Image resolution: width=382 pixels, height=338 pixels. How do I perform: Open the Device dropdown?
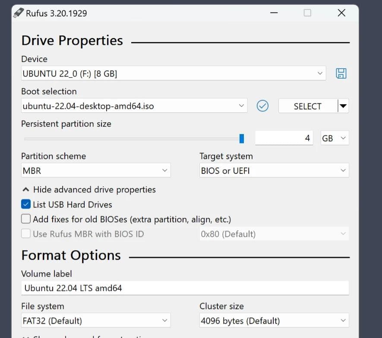tap(174, 73)
